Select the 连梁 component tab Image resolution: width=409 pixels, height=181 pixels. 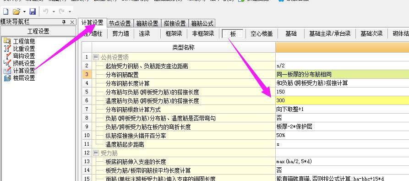(144, 33)
